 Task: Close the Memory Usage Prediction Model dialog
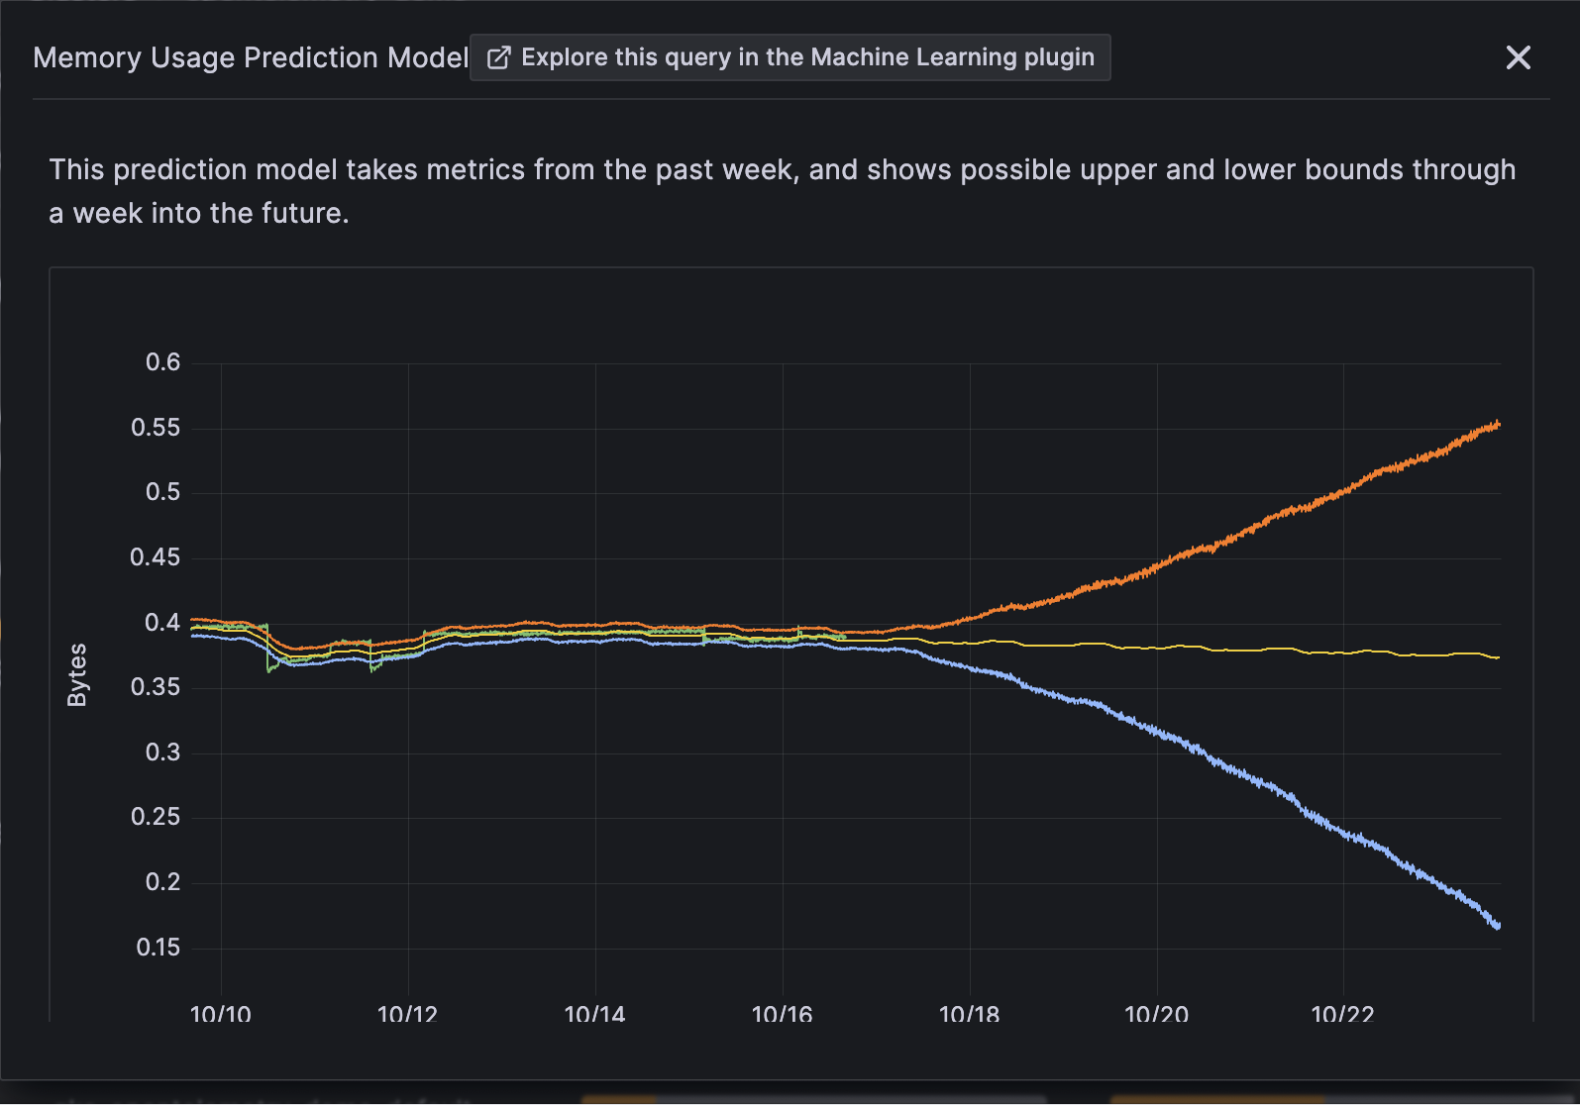(x=1518, y=57)
